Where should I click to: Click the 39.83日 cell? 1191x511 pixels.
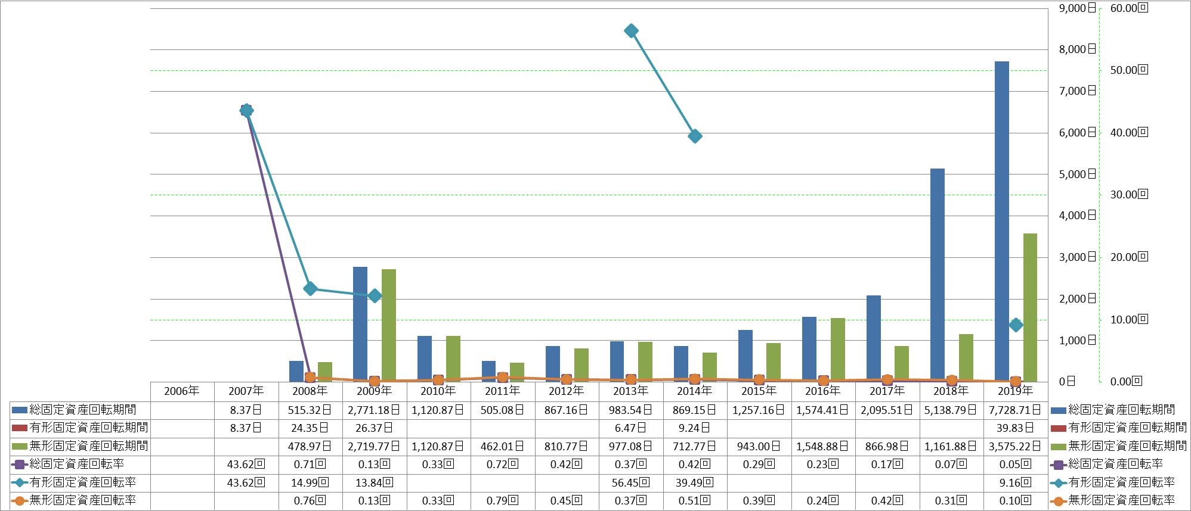1015,428
